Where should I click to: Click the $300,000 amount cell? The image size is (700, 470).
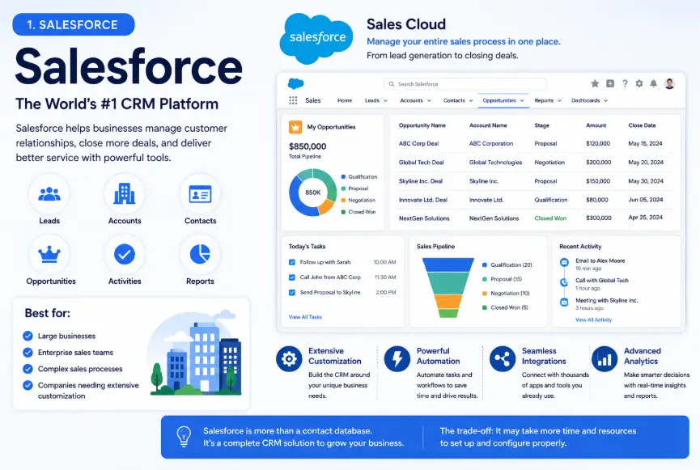pos(598,218)
